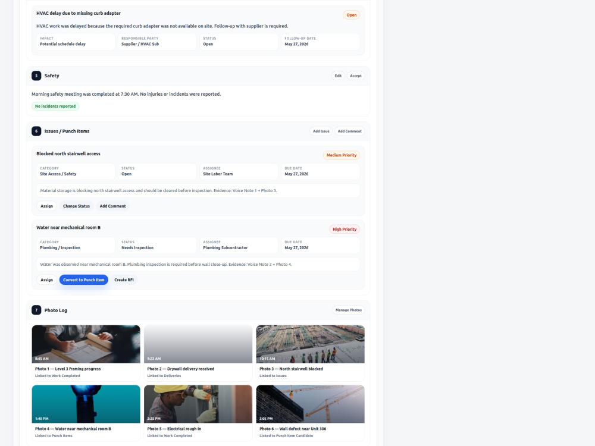Add Comment on Blocked north stairwell issue

[112, 206]
